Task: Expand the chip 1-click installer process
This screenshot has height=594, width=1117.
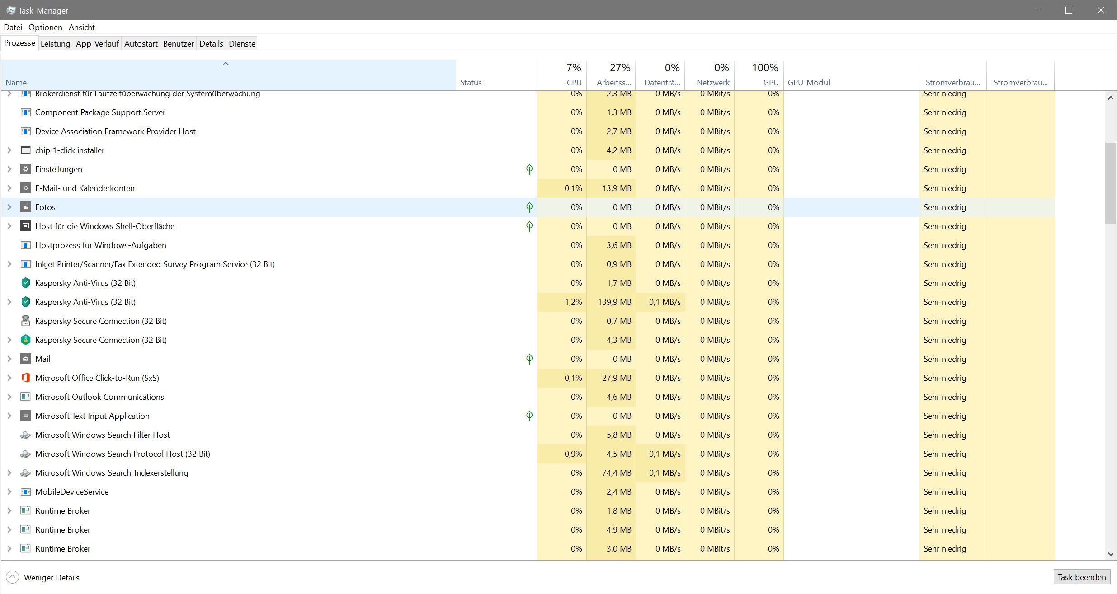Action: [x=9, y=150]
